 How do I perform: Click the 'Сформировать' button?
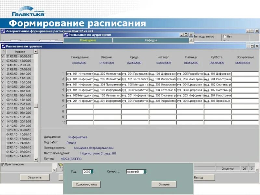click(x=86, y=184)
